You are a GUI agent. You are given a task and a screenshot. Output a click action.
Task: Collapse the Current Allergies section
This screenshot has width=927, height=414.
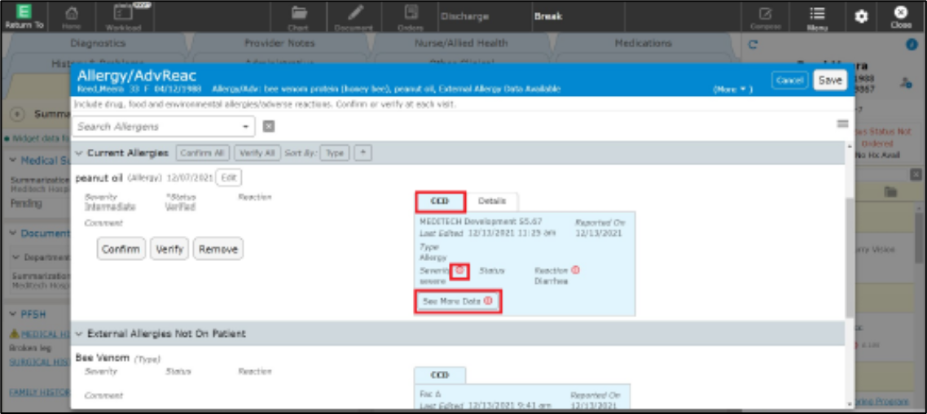(79, 153)
